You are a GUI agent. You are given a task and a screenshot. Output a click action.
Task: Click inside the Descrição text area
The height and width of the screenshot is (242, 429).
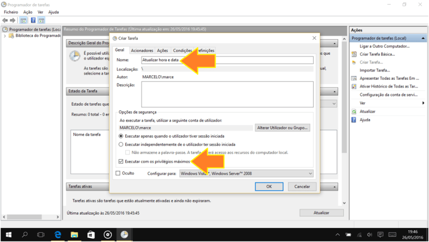pyautogui.click(x=227, y=94)
